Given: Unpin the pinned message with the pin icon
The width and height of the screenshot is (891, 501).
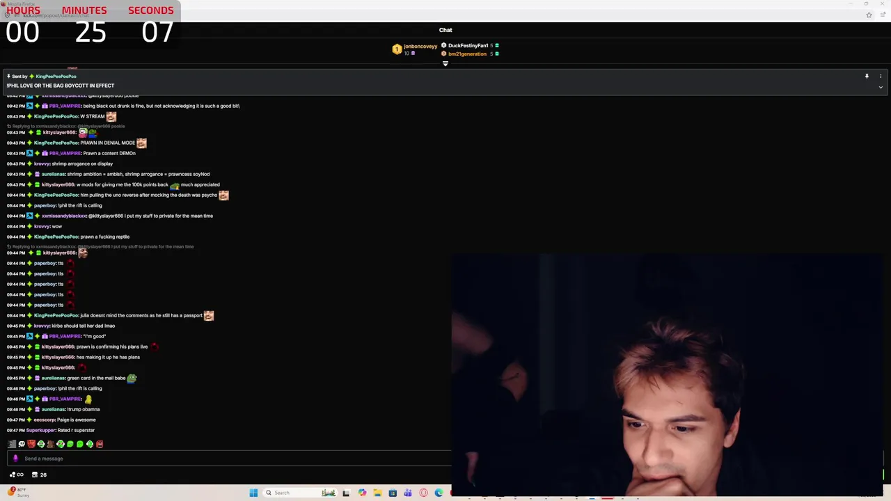Looking at the screenshot, I should pyautogui.click(x=867, y=77).
